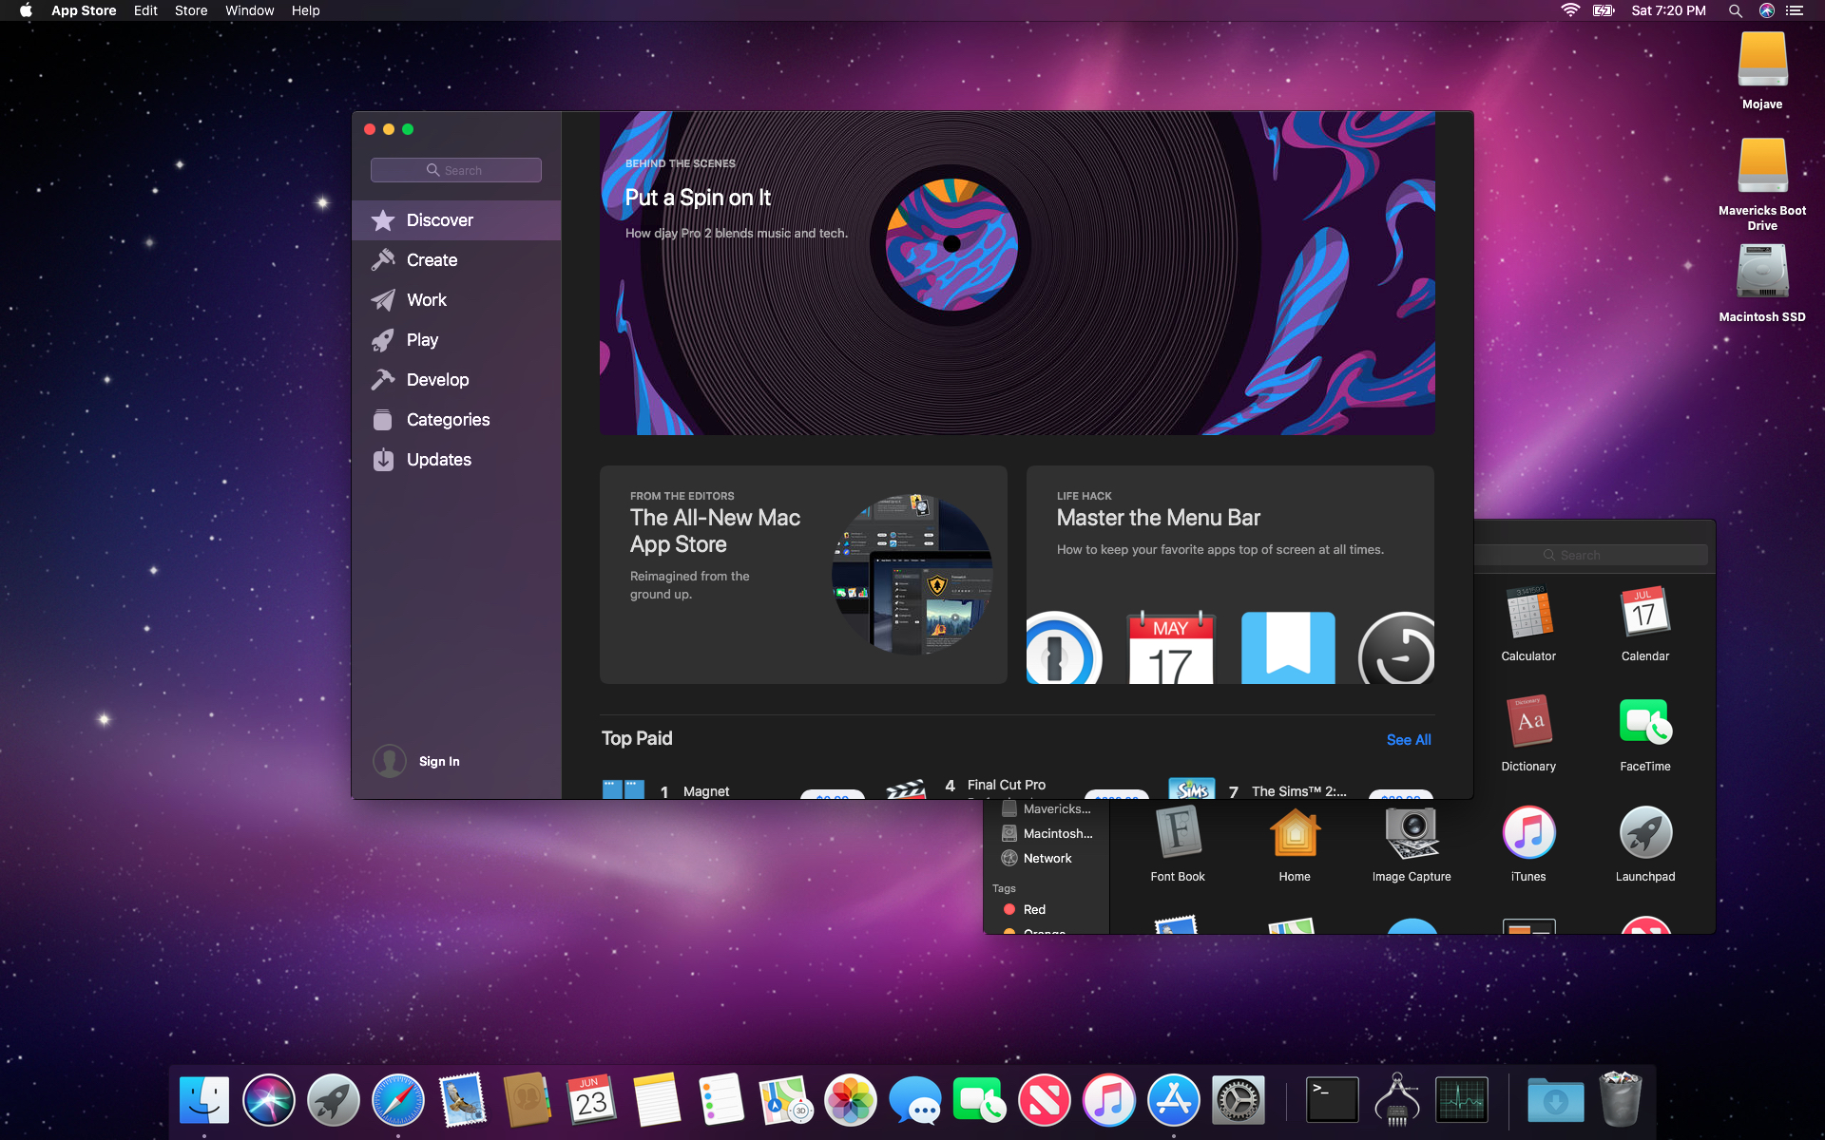This screenshot has width=1825, height=1140.
Task: Click the App Store search field
Action: pos(456,170)
